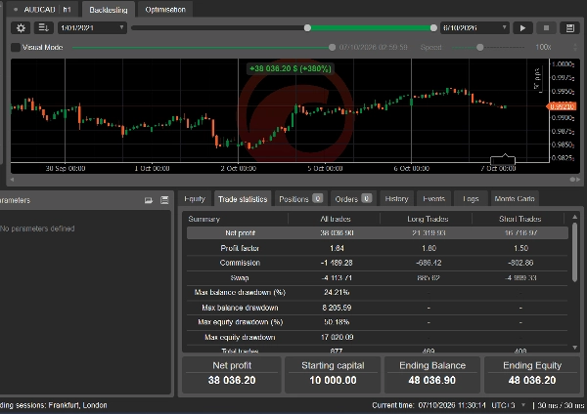587x414 pixels.
Task: Click trading sessions Frankfurt, London text
Action: click(54, 405)
